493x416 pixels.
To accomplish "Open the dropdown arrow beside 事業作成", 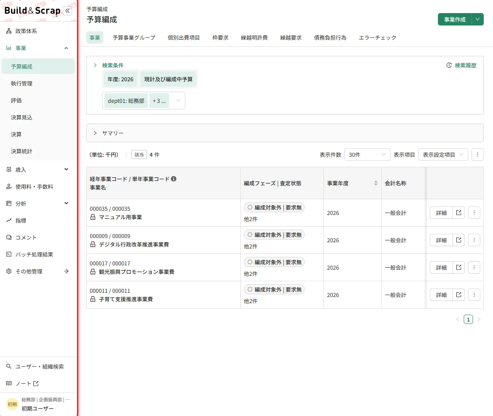I will point(478,19).
